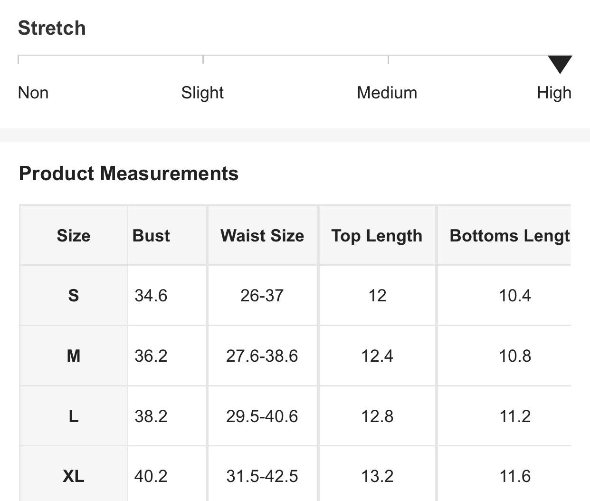Click the Medium stretch label

tap(387, 93)
